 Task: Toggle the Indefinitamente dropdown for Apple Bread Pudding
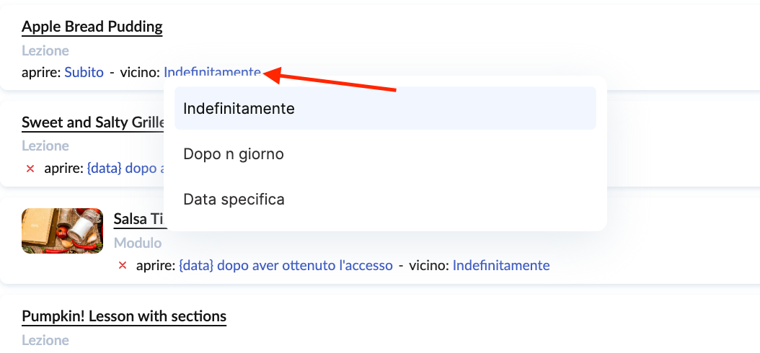212,73
